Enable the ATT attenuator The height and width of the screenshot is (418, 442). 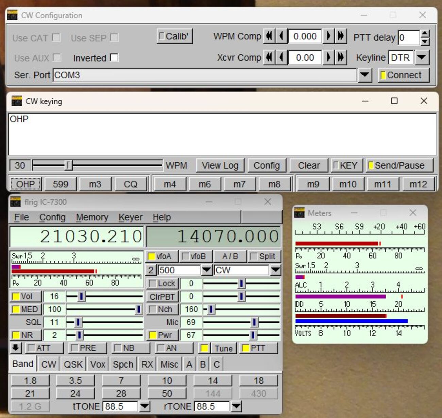tap(45, 348)
